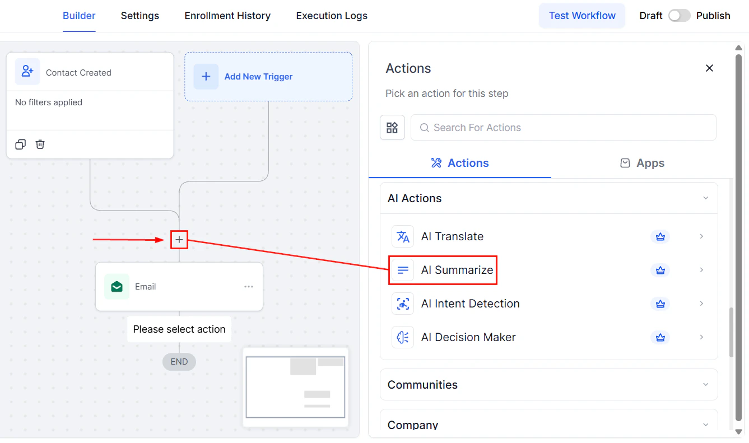Close the Actions panel
This screenshot has width=749, height=443.
(709, 68)
